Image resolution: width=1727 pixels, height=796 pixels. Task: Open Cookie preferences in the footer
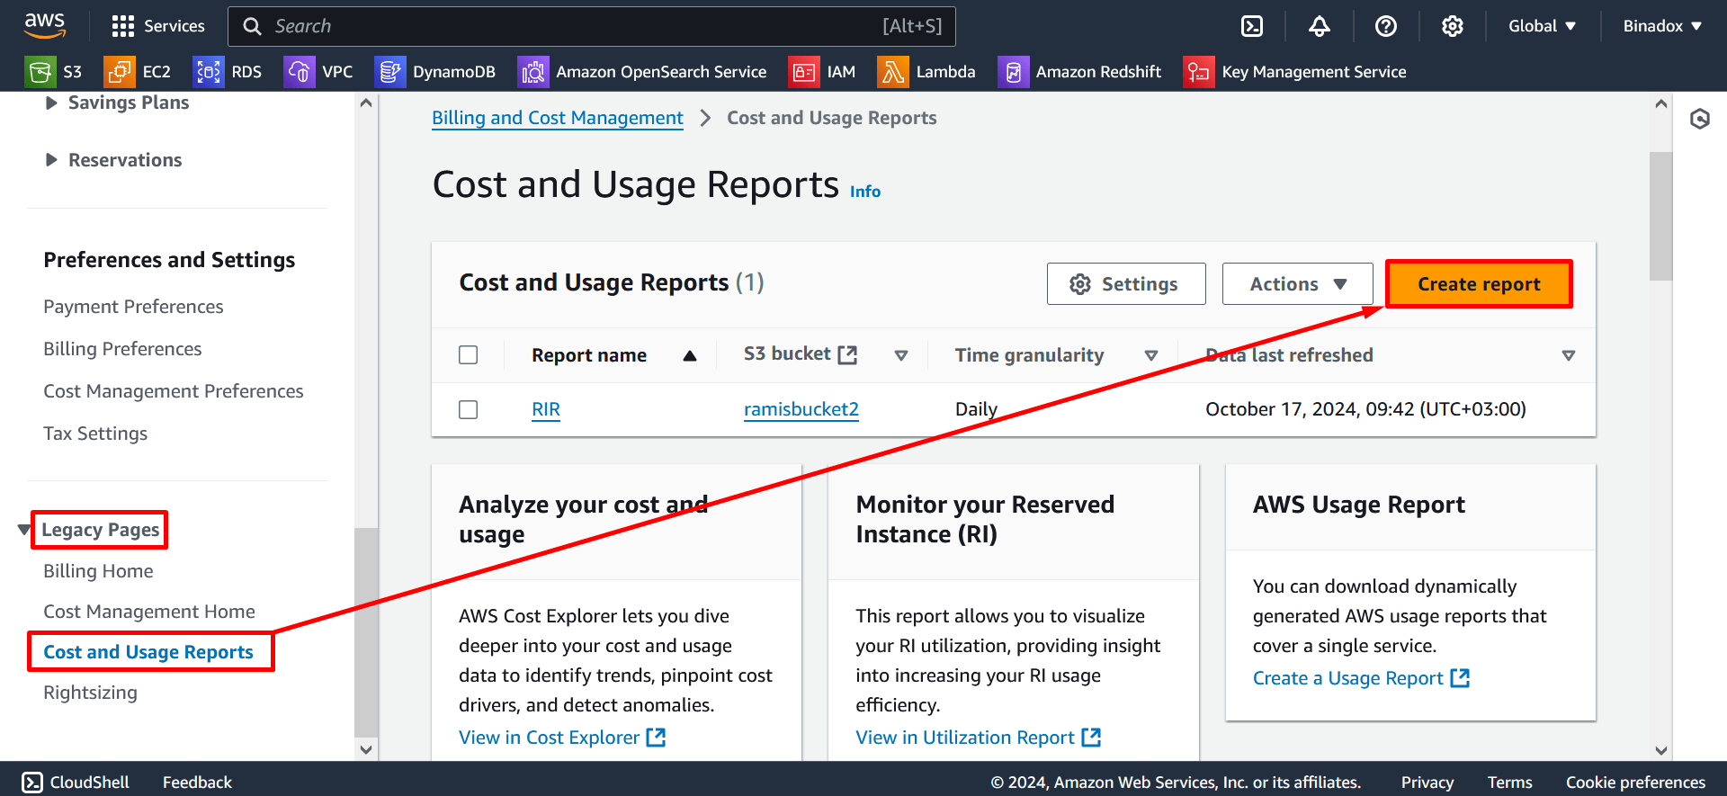1635,783
